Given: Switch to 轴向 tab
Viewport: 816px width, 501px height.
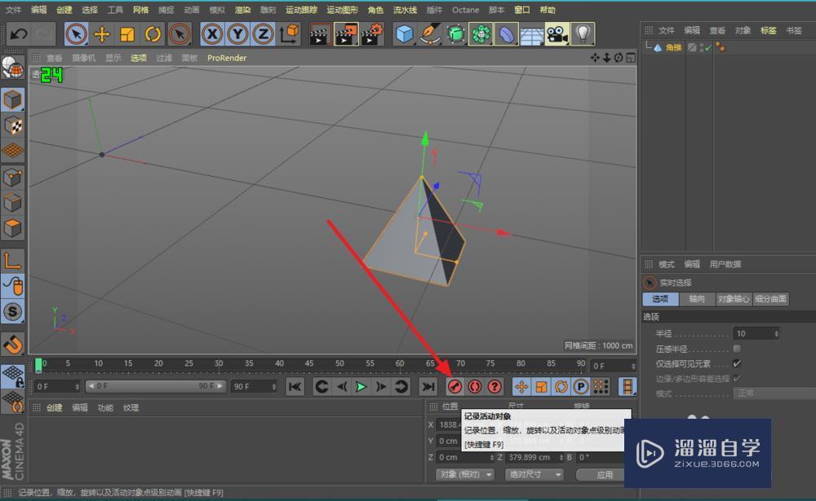Looking at the screenshot, I should [x=697, y=299].
